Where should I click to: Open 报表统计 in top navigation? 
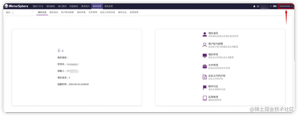click(x=85, y=6)
